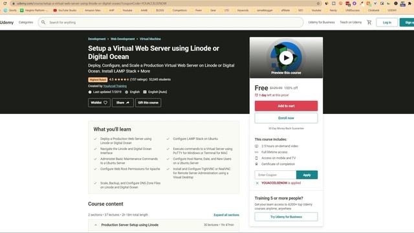
Task: Open the Competitors bookmark folder
Action: 177,10
